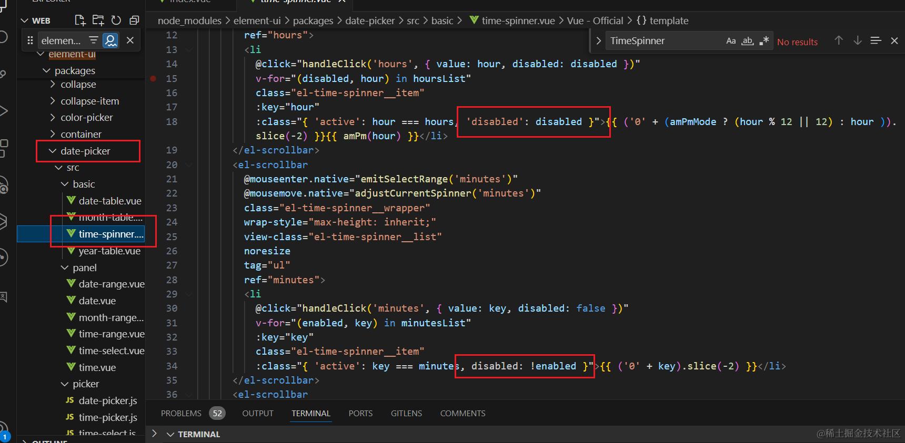Toggle Use Regular Expression in find widget

(765, 41)
